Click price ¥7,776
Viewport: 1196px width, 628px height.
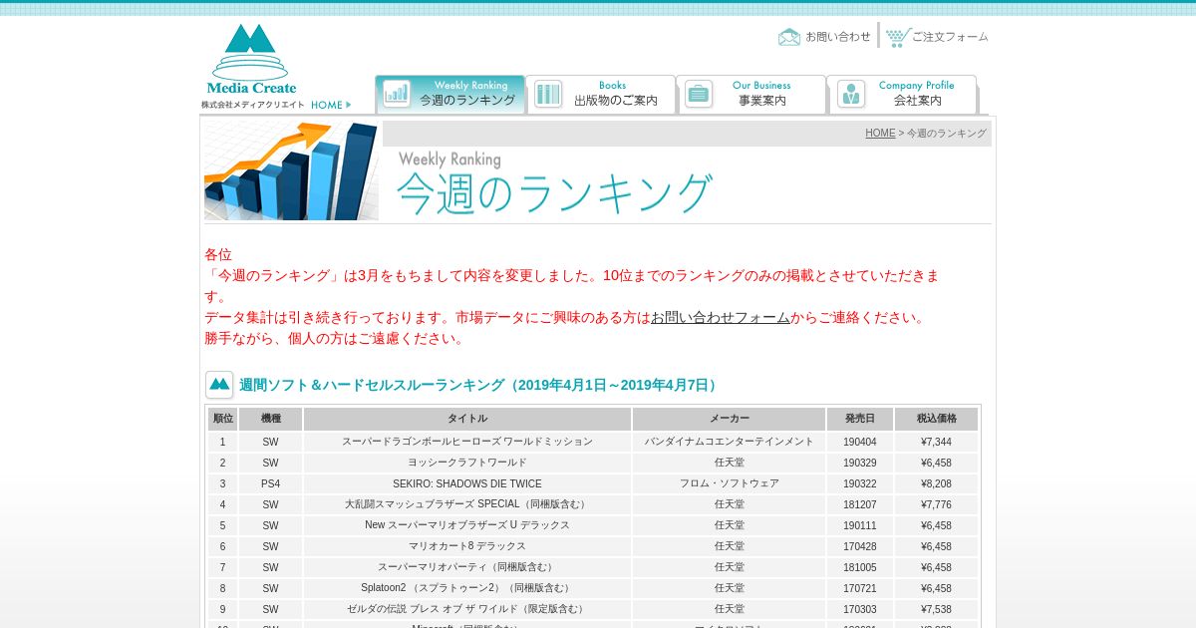pos(936,504)
